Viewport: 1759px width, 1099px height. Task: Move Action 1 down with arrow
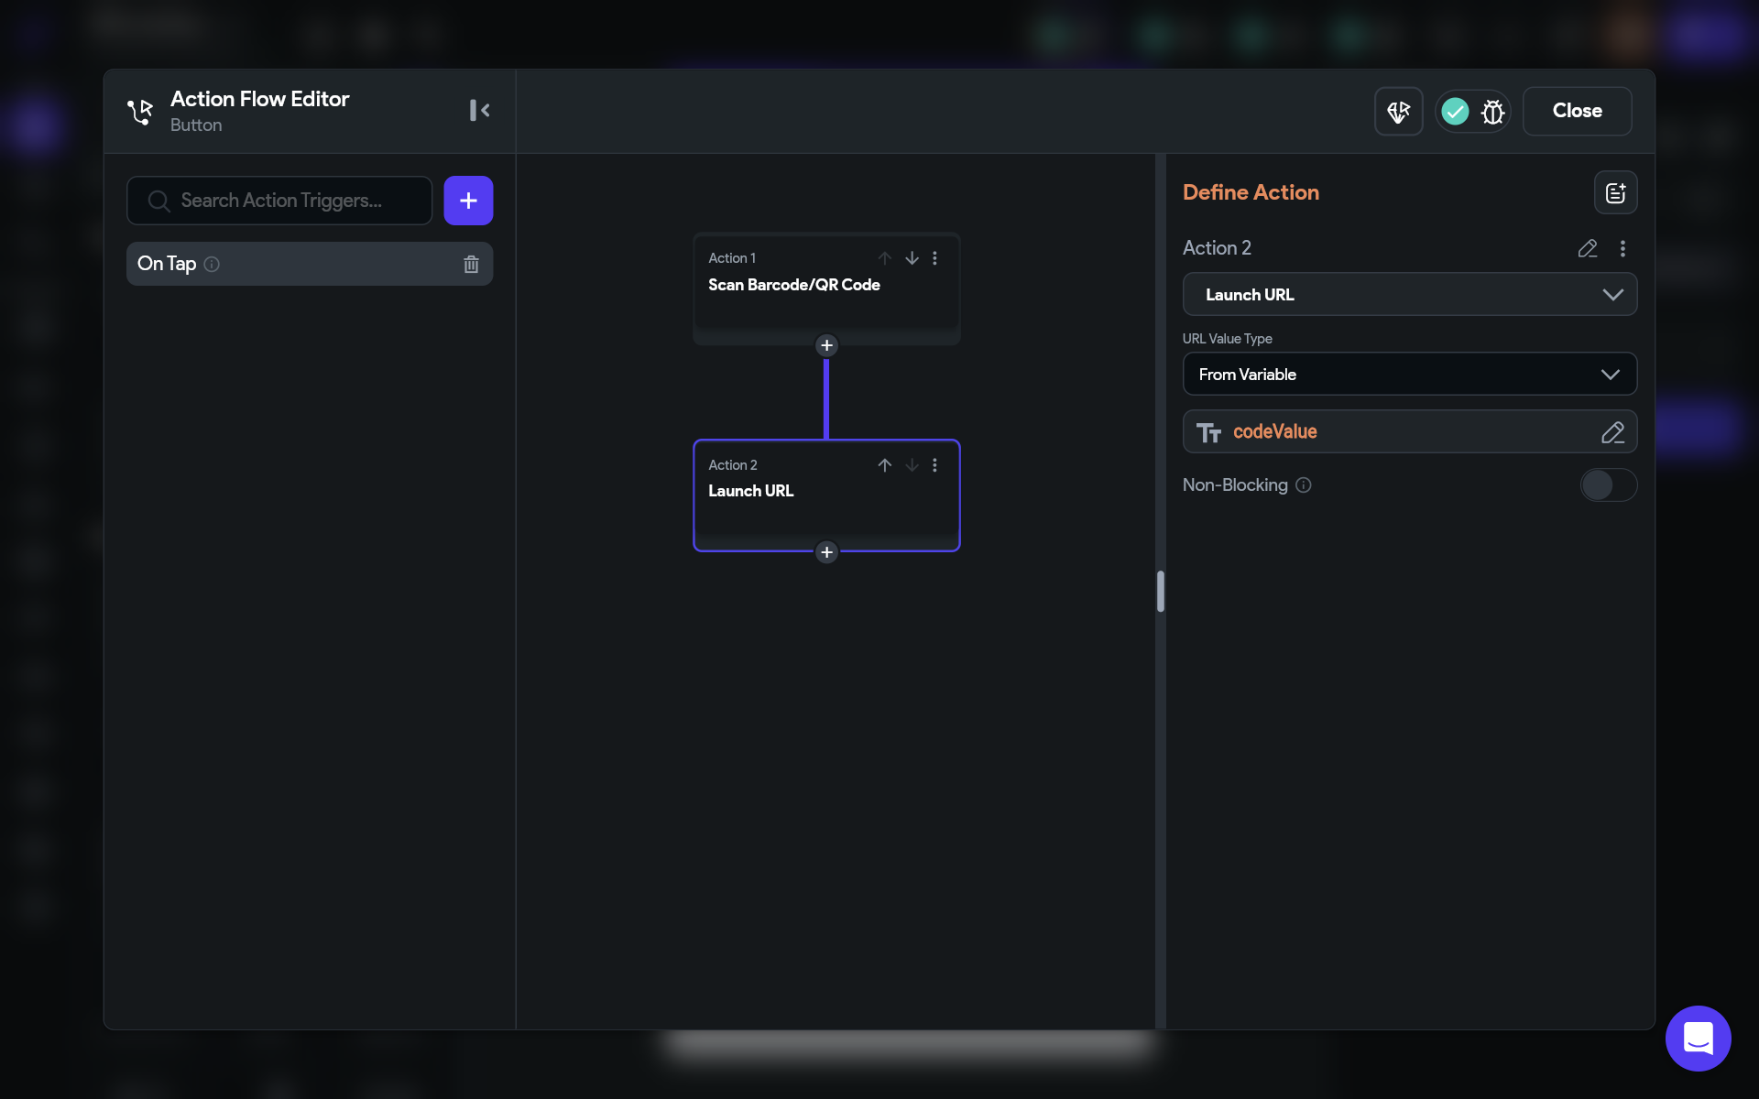tap(912, 258)
